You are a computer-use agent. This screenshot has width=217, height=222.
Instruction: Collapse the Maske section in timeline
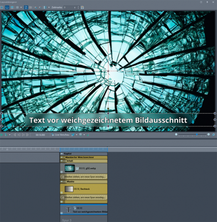pos(61,181)
